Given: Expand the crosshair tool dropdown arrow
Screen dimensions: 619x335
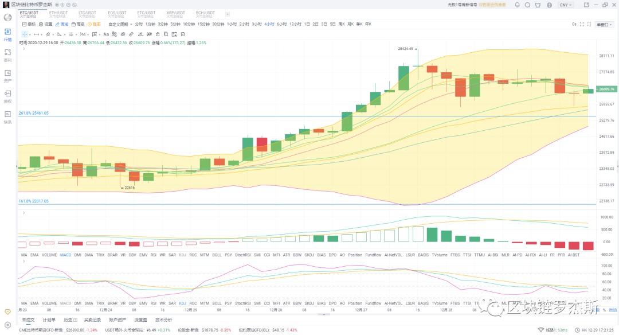Looking at the screenshot, I should [30, 35].
